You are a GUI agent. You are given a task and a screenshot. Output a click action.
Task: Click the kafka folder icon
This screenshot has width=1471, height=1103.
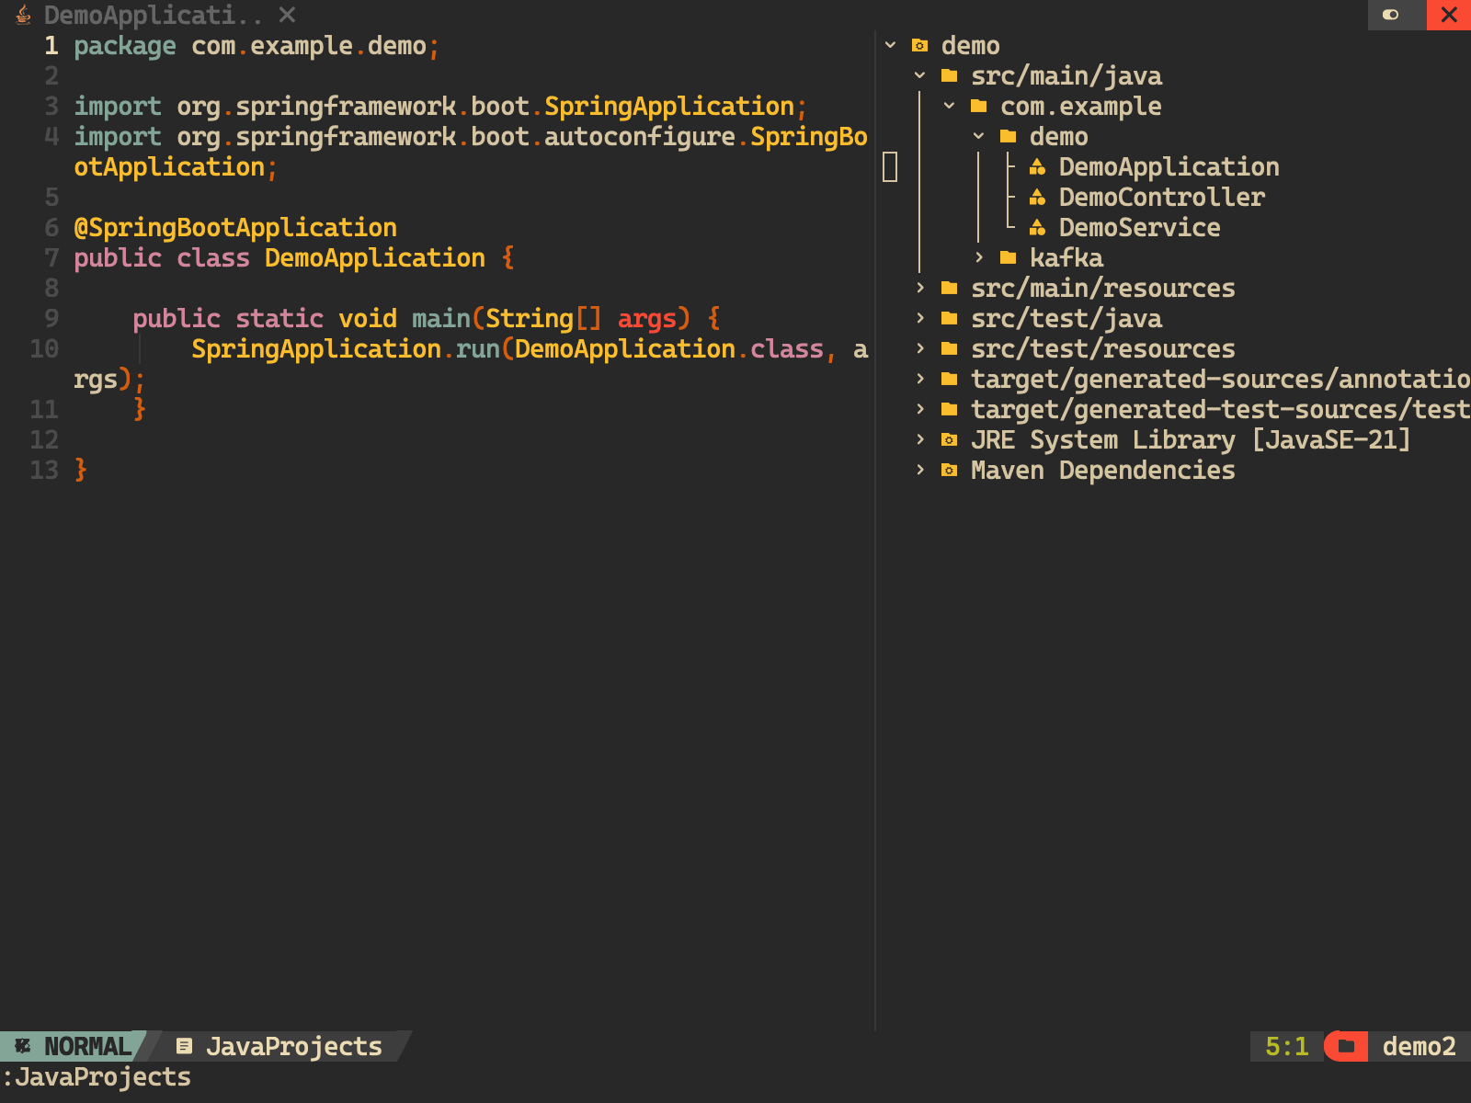coord(1009,257)
